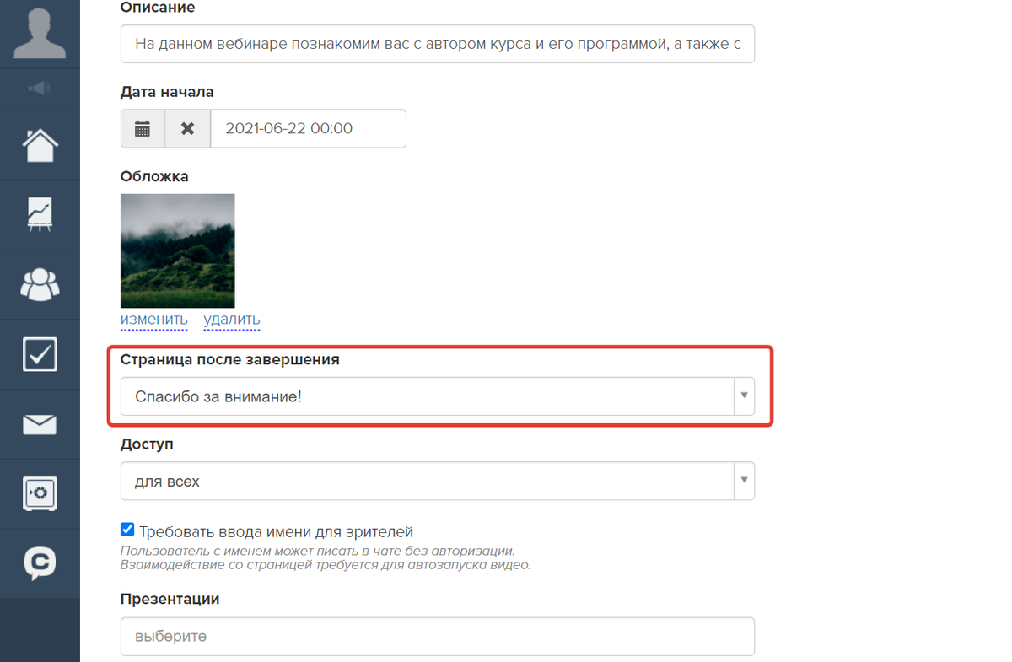This screenshot has height=662, width=1012.
Task: Click the forest cover thumbnail
Action: click(178, 251)
